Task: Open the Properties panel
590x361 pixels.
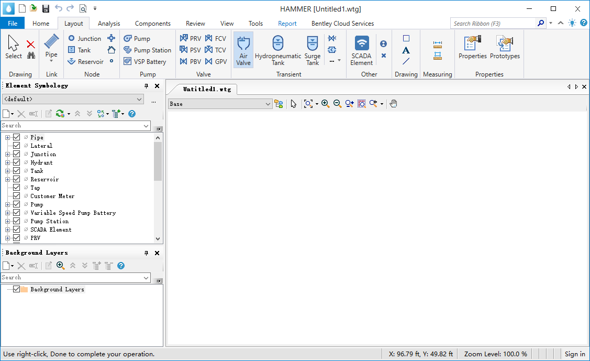Action: click(473, 47)
